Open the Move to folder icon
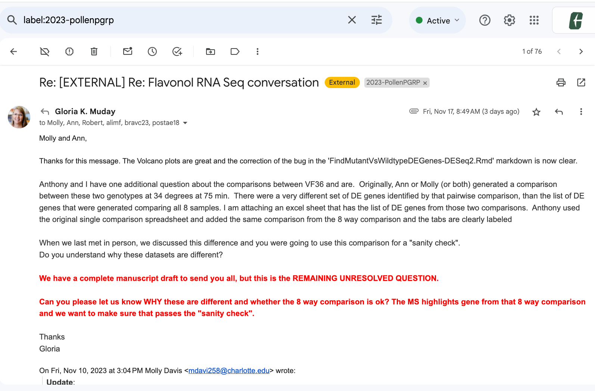 tap(211, 51)
